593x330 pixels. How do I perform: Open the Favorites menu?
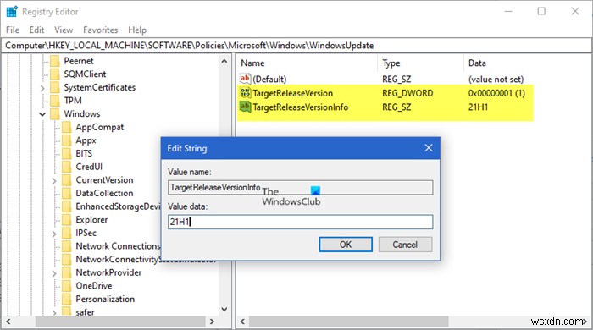coord(101,30)
